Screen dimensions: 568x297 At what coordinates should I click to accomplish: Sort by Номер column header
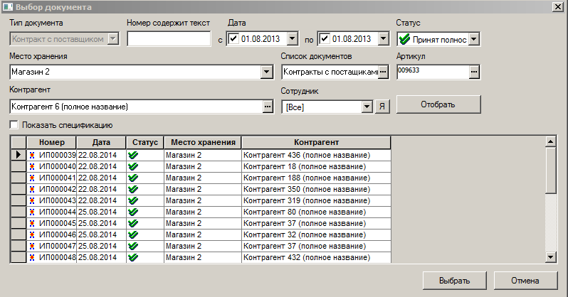[51, 143]
